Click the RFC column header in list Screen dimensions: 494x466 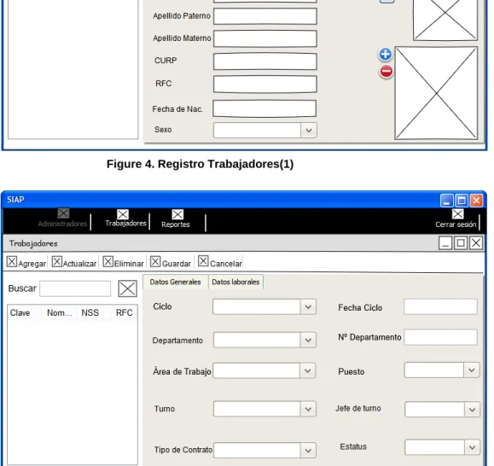(x=124, y=313)
